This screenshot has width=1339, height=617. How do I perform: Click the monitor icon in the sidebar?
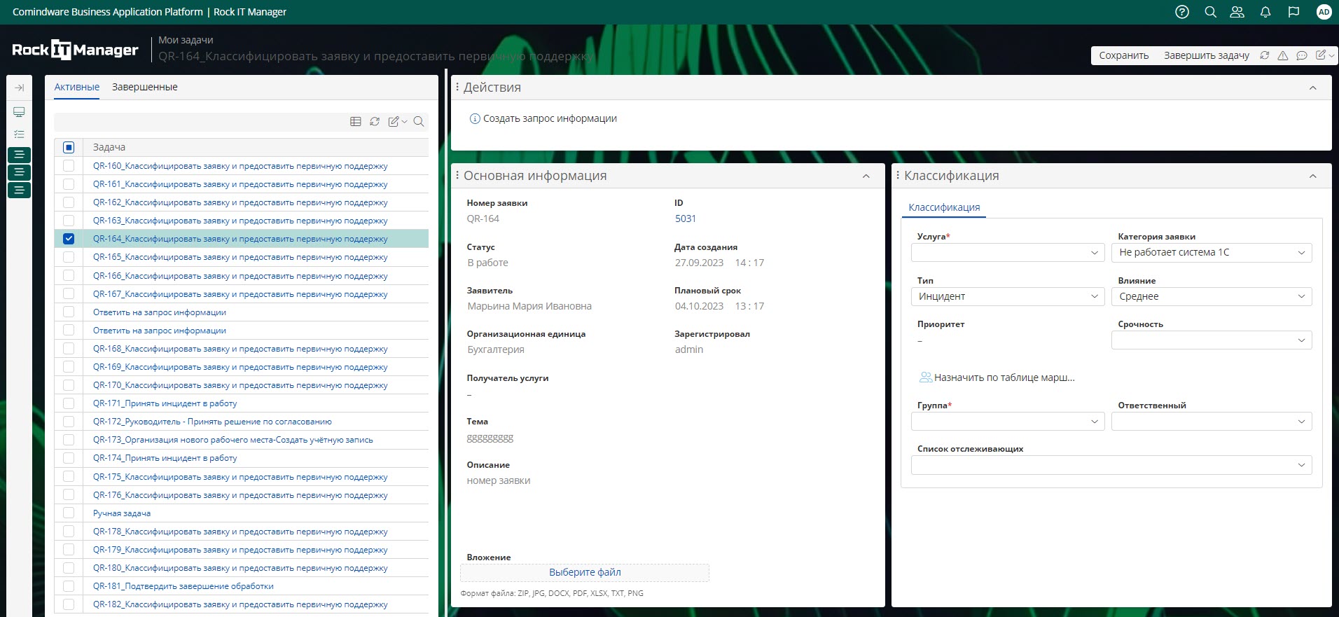pos(19,112)
